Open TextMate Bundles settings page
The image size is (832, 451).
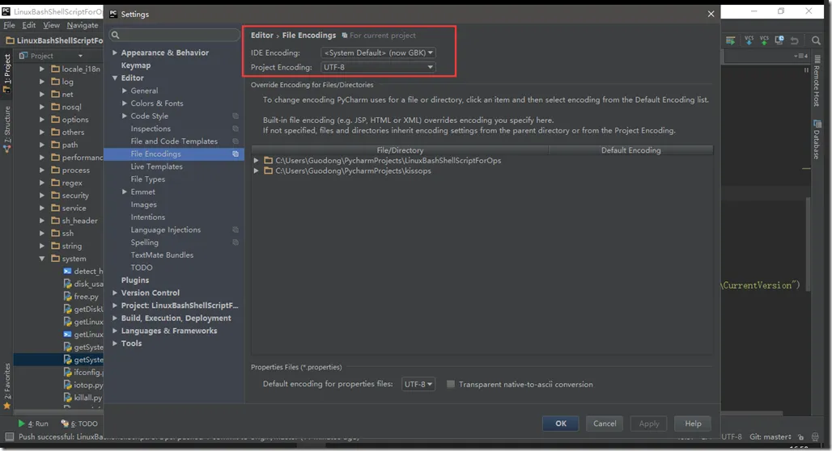point(162,255)
